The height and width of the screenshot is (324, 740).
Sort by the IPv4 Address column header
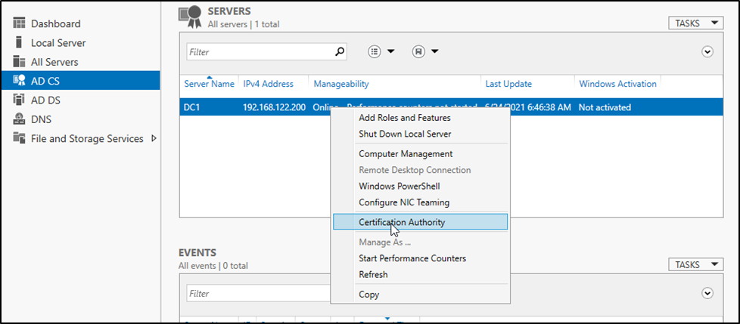(x=269, y=84)
